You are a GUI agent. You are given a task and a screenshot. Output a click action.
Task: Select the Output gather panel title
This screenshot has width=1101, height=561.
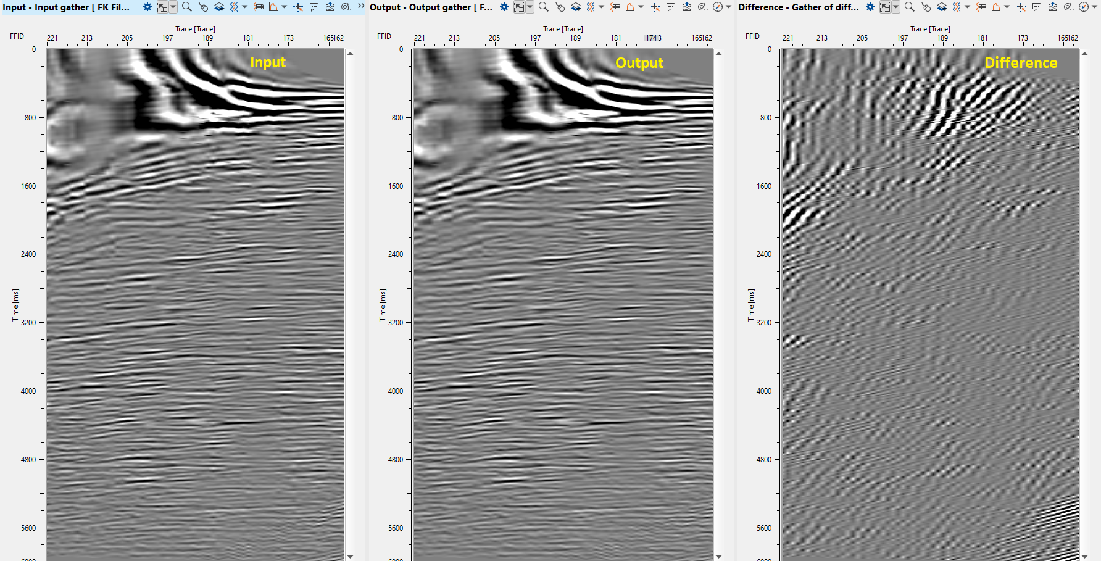(x=431, y=7)
